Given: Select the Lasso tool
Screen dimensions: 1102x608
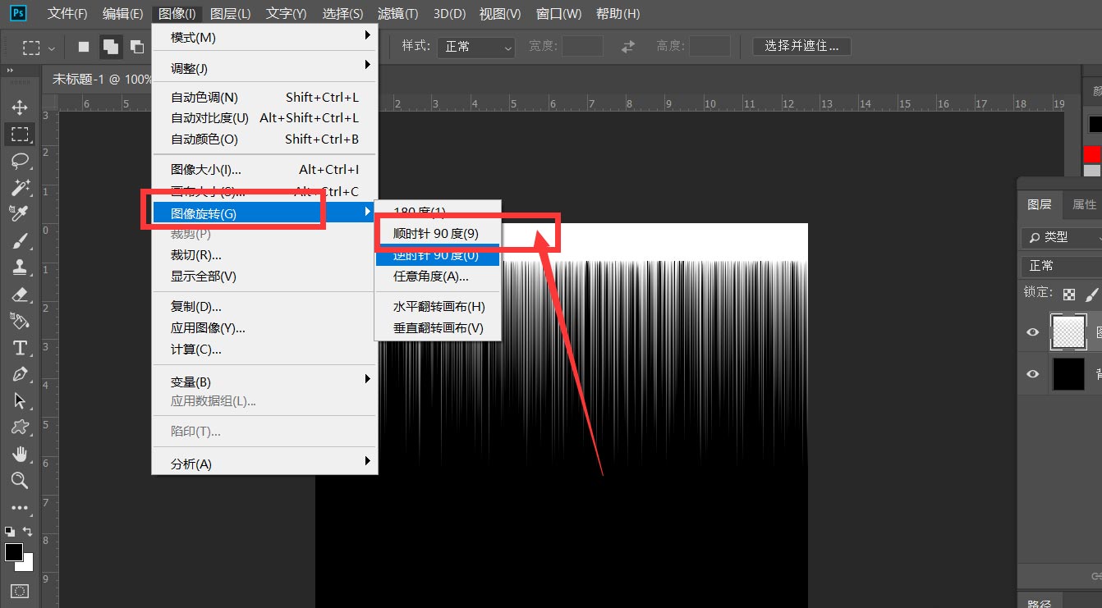Looking at the screenshot, I should [x=20, y=161].
